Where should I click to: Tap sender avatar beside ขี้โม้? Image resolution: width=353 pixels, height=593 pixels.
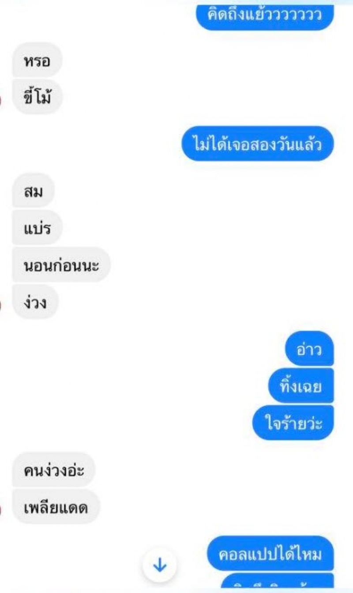[x=1, y=101]
